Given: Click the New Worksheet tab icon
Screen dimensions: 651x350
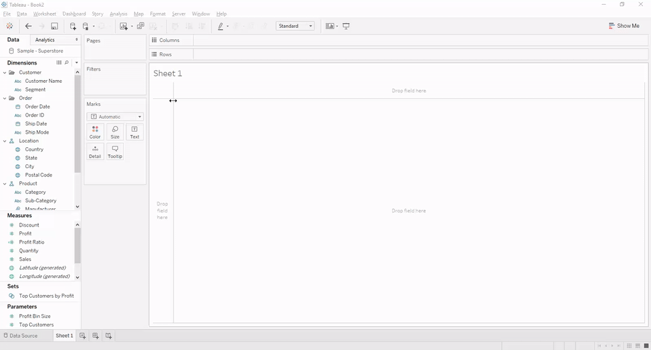Looking at the screenshot, I should (83, 336).
